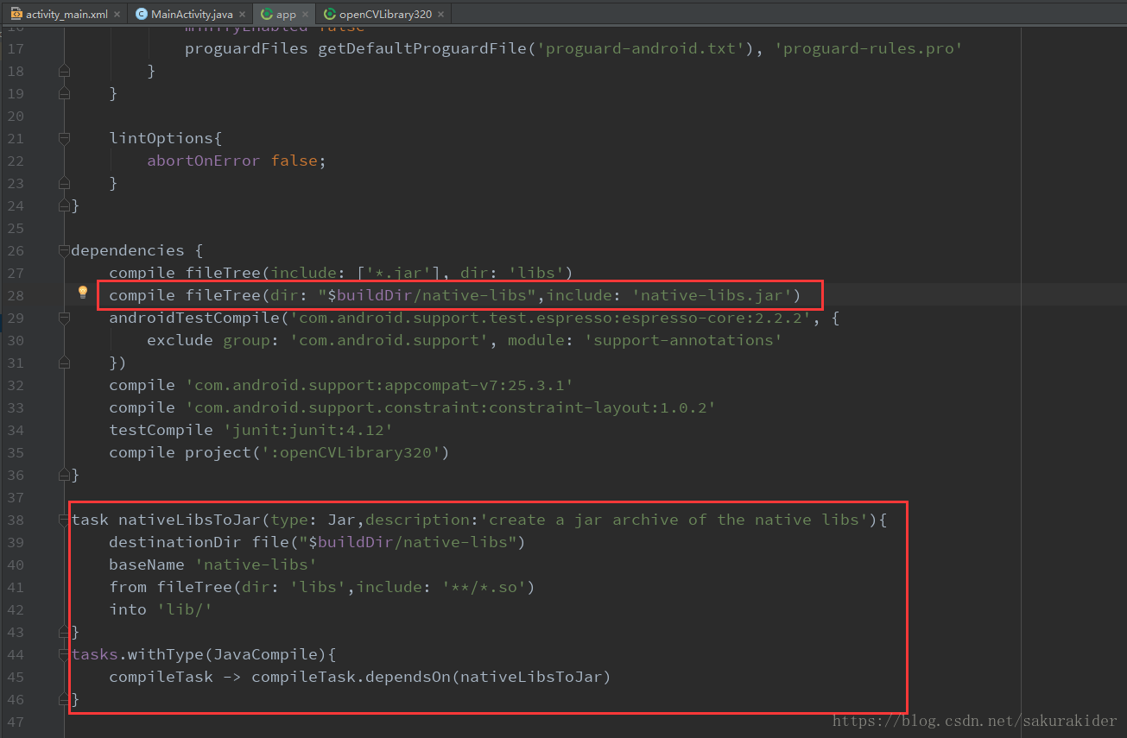
Task: Click the 'support-annotations' string
Action: 683,340
